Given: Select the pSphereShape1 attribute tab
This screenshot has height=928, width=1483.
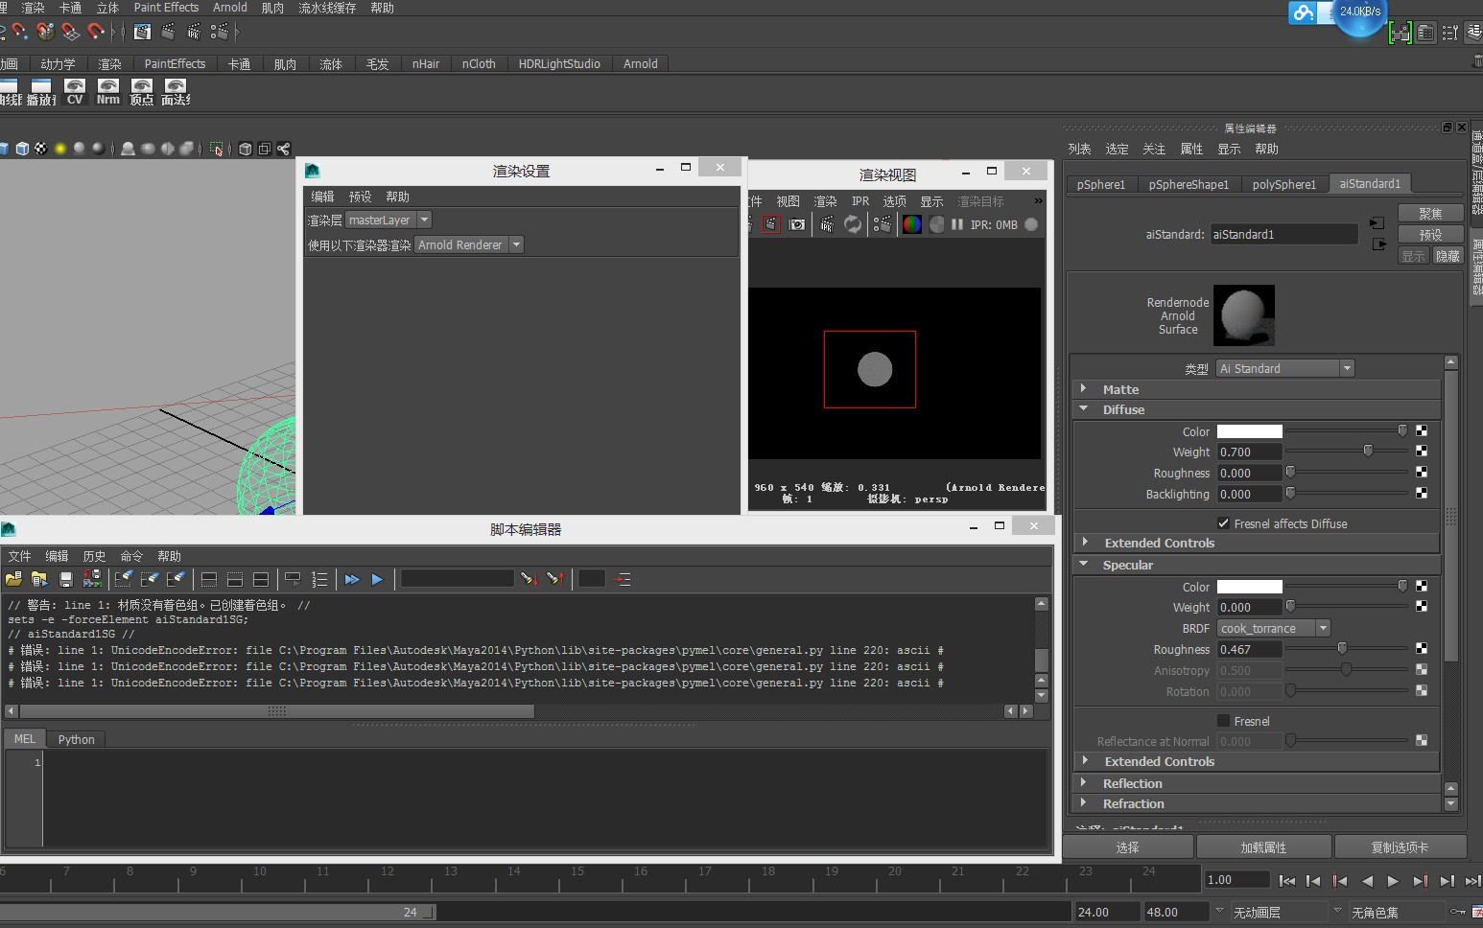Looking at the screenshot, I should tap(1189, 184).
